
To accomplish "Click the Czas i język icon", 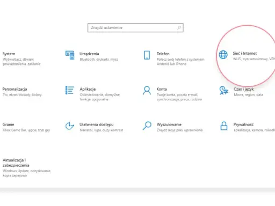I will (x=224, y=91).
